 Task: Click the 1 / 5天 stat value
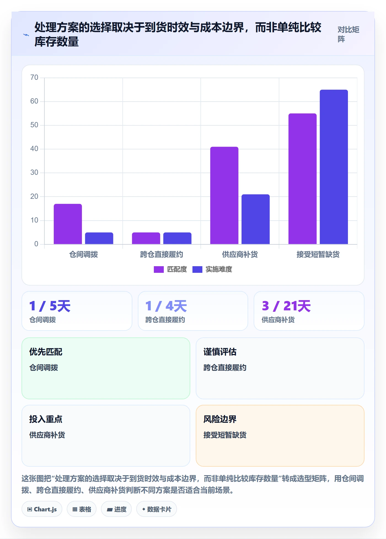coord(50,306)
